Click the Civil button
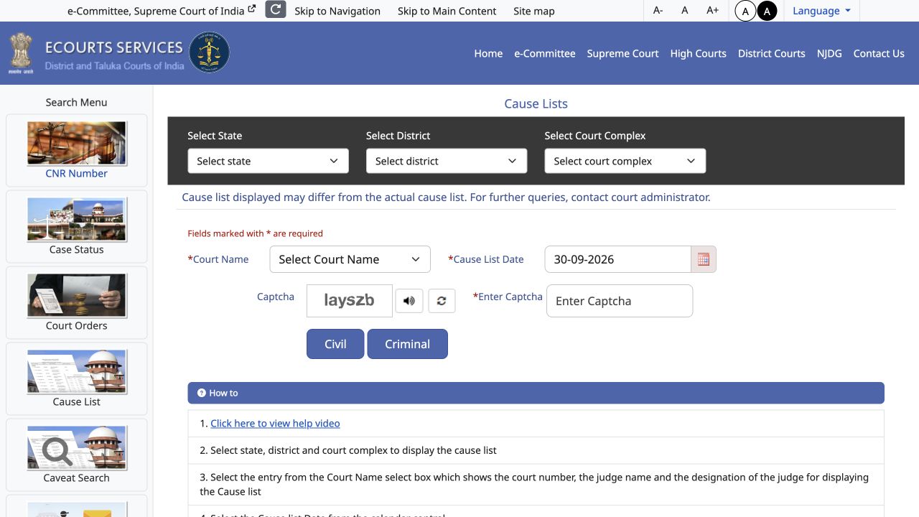The width and height of the screenshot is (919, 517). pyautogui.click(x=335, y=344)
